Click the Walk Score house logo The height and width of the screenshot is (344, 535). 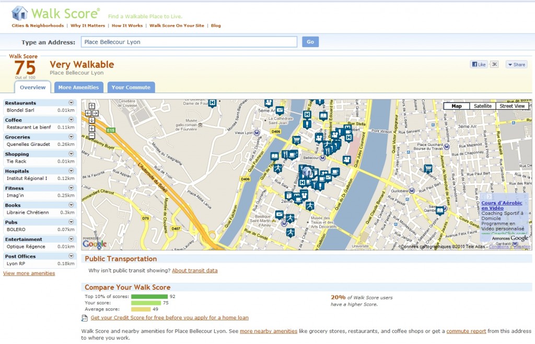pyautogui.click(x=19, y=13)
